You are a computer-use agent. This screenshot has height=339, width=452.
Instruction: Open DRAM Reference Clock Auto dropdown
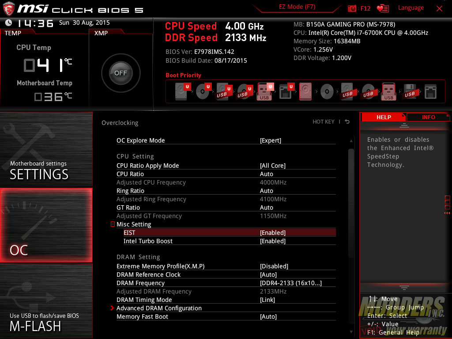268,275
